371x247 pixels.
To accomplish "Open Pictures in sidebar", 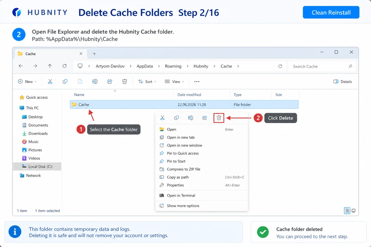I will pyautogui.click(x=32, y=150).
